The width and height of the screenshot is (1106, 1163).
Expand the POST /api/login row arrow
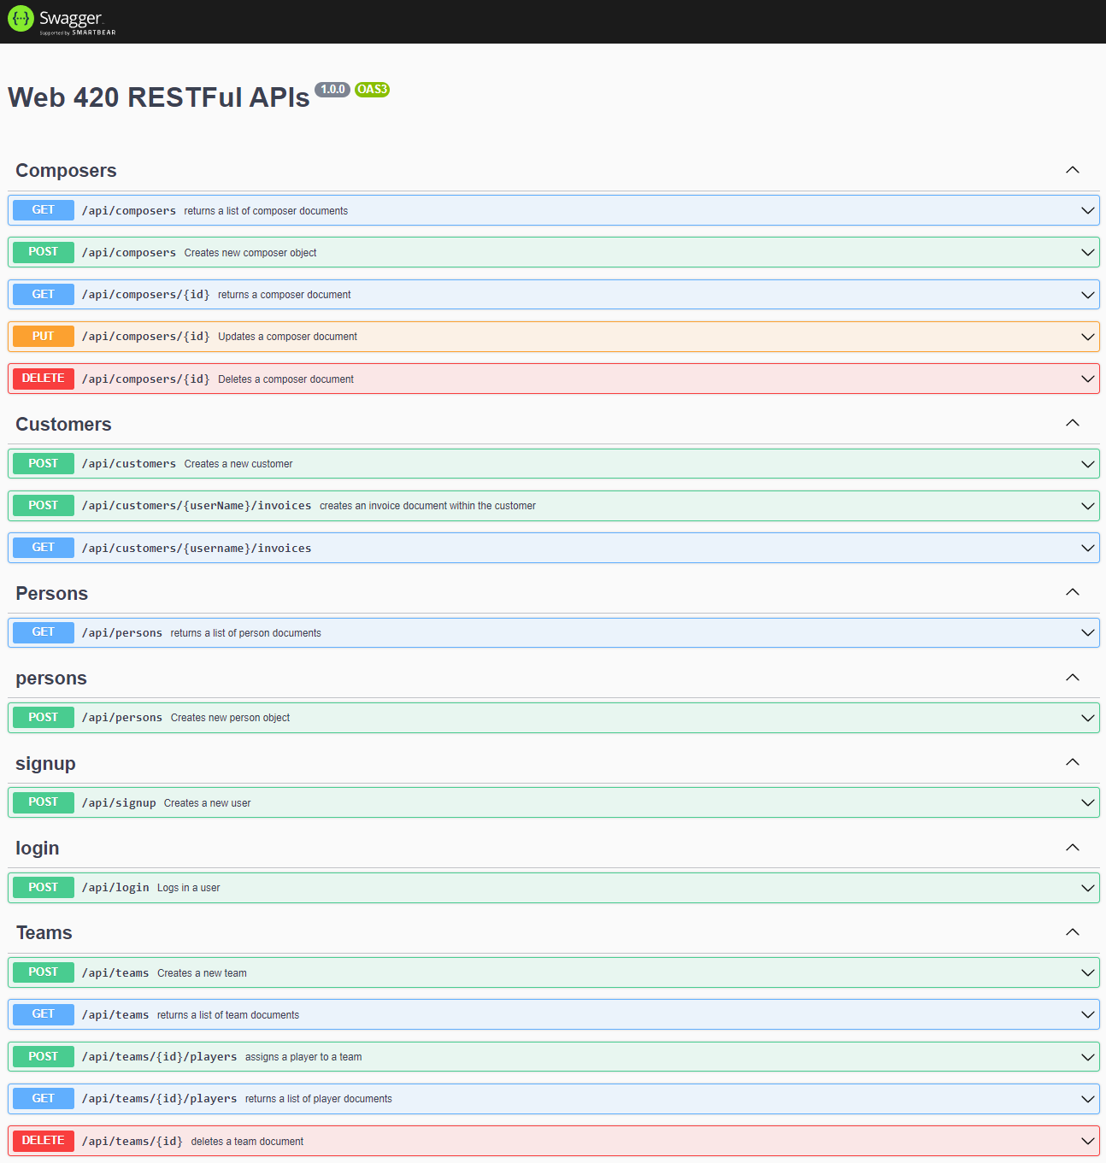[1087, 888]
